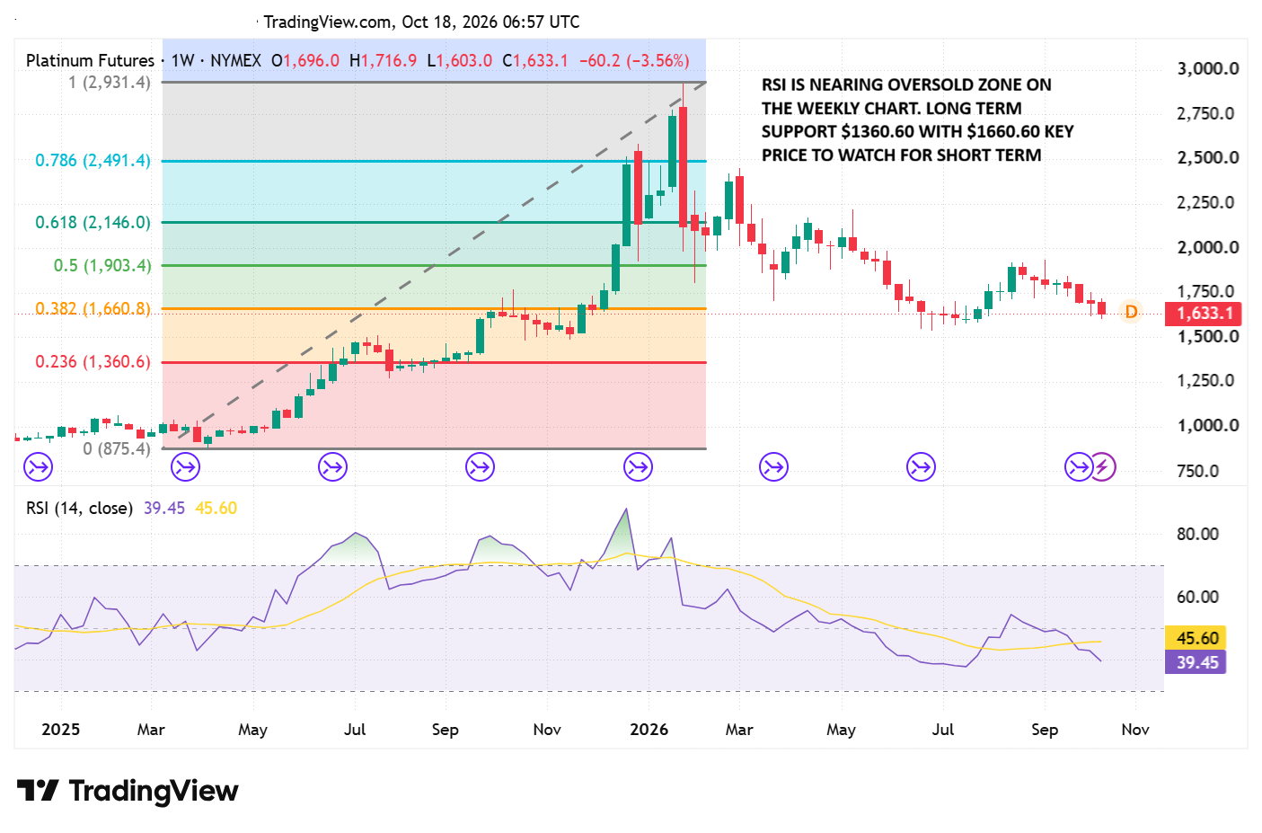Click the L1,603.0 low value in header
1262x833 pixels.
(x=459, y=60)
